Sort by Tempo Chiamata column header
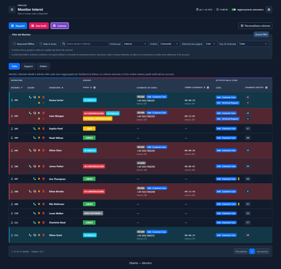Screen dimensions: 281x269 (195, 88)
